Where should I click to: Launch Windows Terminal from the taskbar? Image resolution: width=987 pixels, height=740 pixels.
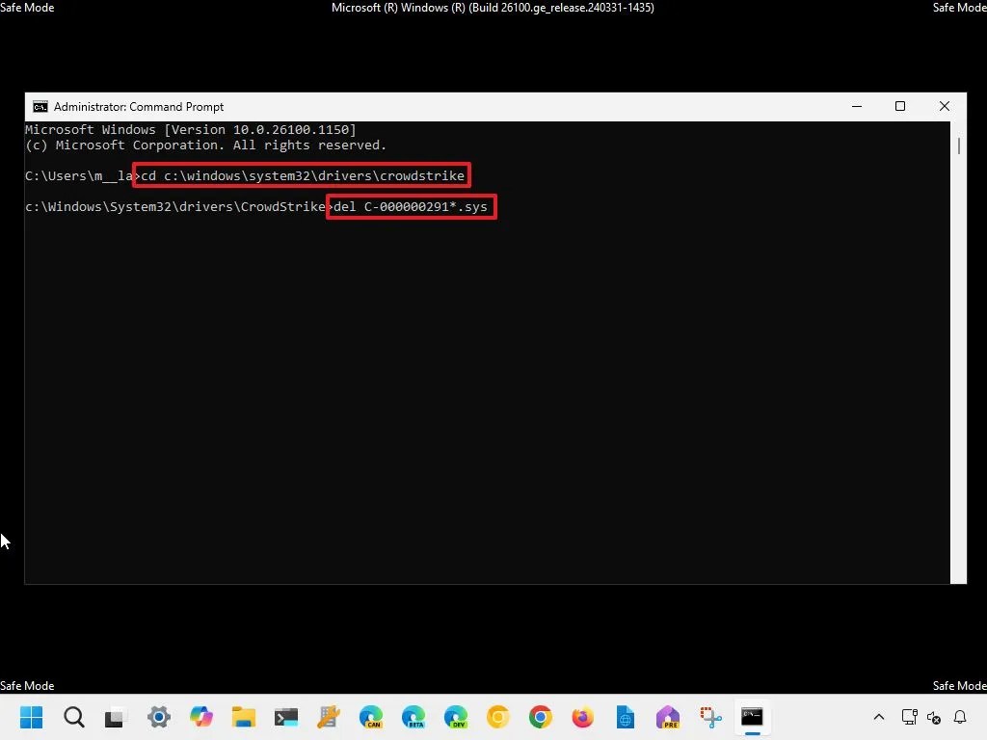(286, 717)
